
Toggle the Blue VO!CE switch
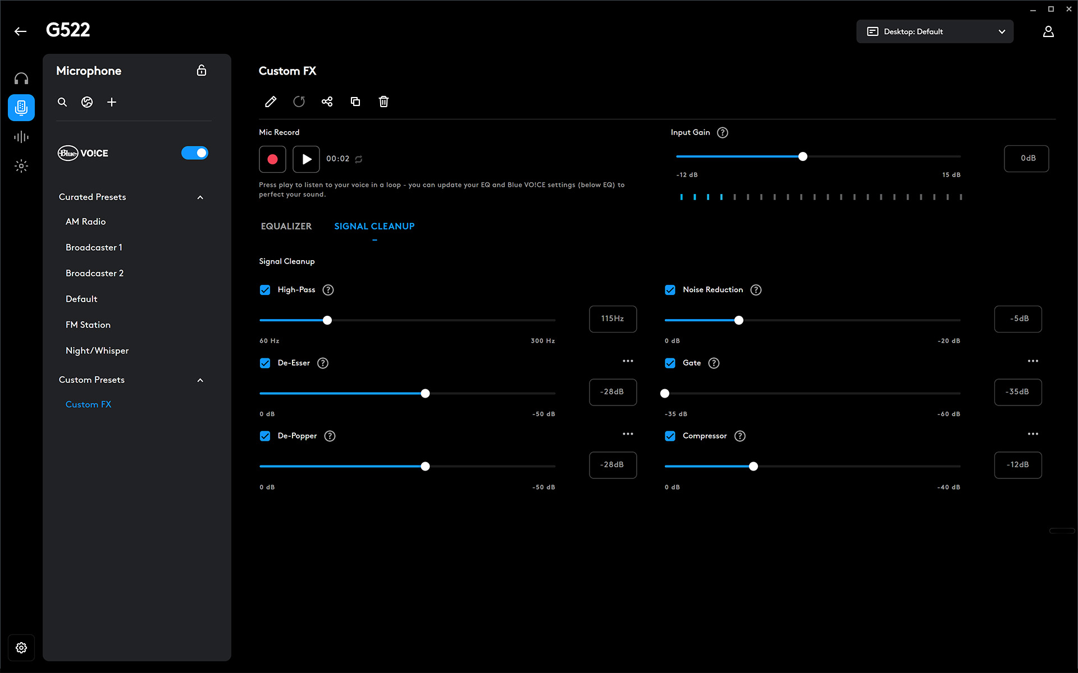pos(194,153)
